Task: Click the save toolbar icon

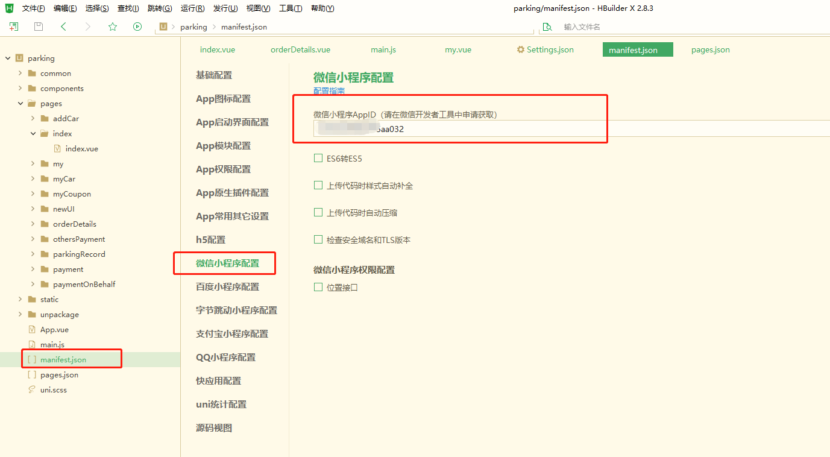Action: pos(39,27)
